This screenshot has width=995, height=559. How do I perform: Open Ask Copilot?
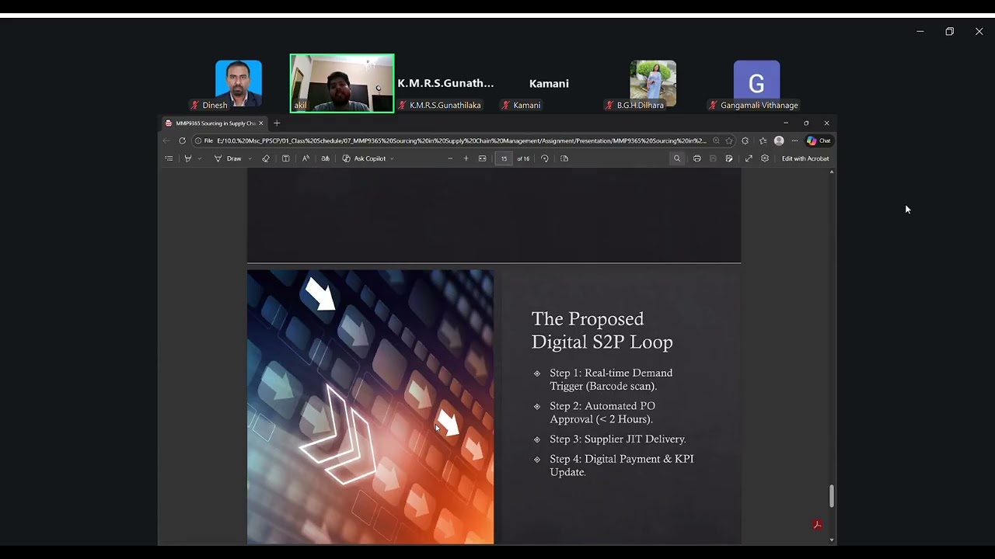pyautogui.click(x=364, y=158)
